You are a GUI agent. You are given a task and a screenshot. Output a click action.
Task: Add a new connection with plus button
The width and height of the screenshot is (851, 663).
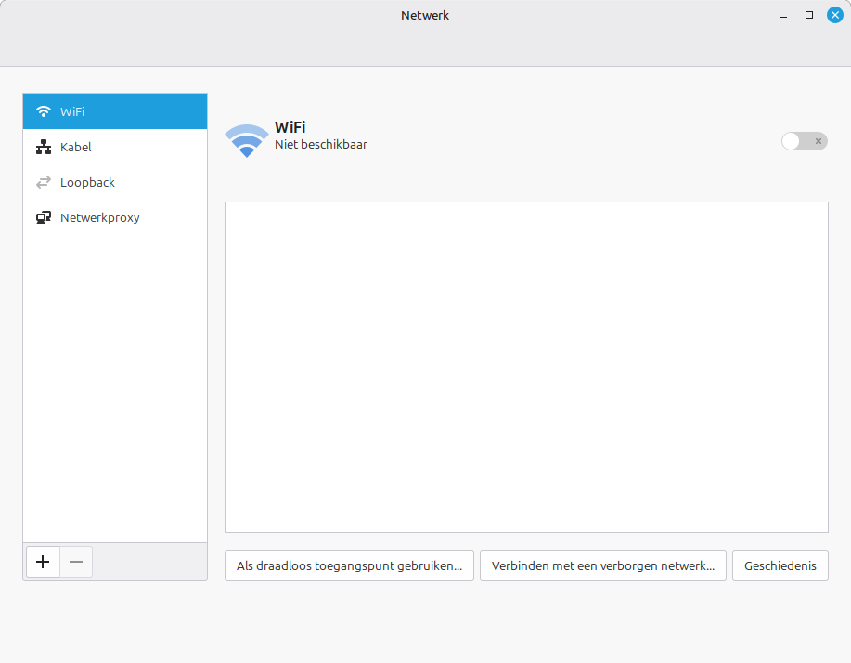coord(43,562)
